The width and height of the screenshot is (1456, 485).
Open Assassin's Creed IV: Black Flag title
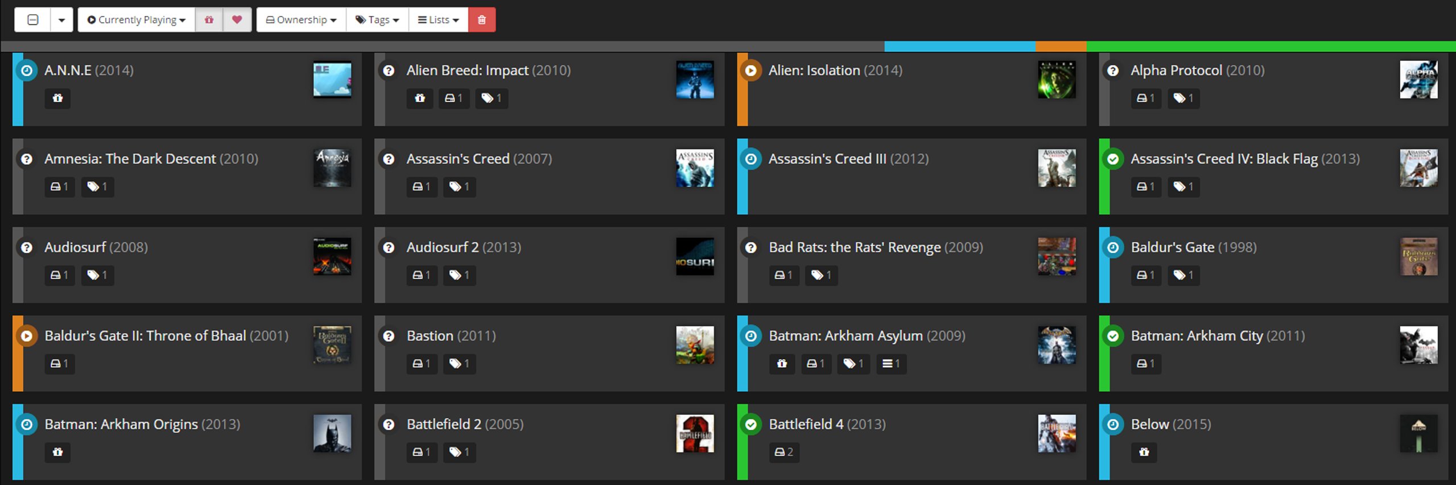tap(1224, 159)
